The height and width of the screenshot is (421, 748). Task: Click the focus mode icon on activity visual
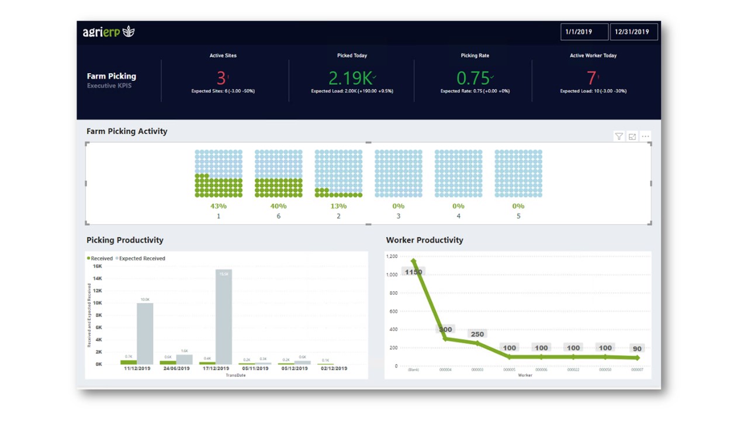[x=632, y=136]
